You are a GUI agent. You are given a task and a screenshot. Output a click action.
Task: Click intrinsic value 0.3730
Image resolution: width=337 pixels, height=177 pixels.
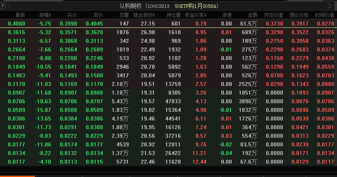[274, 24]
